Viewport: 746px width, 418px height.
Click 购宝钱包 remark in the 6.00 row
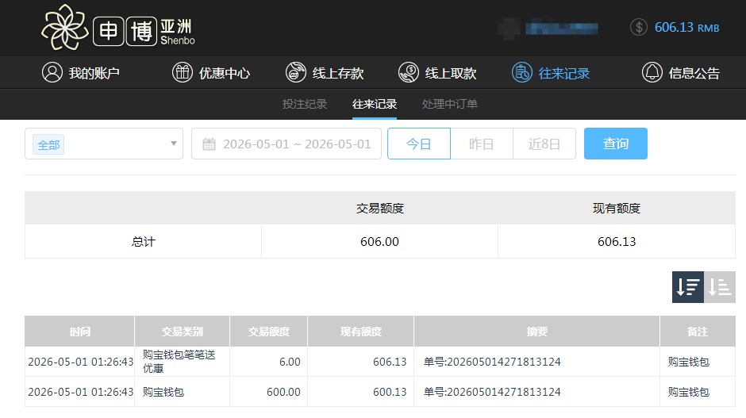point(688,362)
